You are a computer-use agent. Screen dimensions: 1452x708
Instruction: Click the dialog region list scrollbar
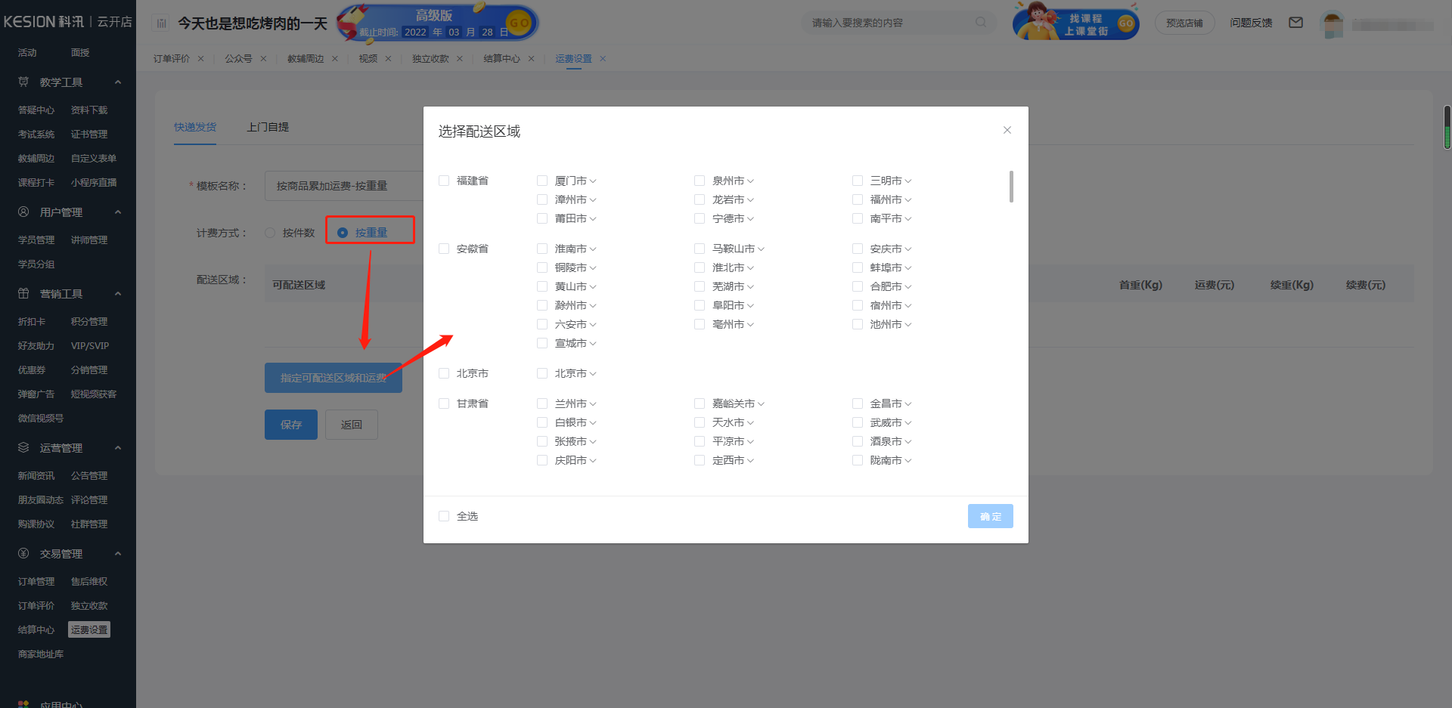point(1011,187)
